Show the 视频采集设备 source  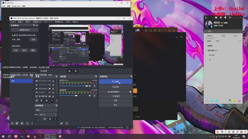click(x=50, y=81)
